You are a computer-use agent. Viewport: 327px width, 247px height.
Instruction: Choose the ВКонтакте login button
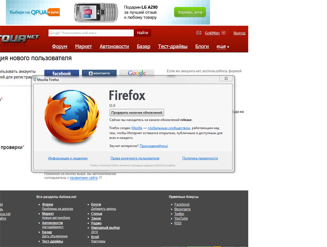(99, 73)
